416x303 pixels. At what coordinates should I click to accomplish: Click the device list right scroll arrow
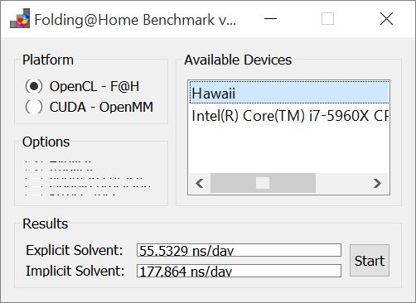(377, 183)
